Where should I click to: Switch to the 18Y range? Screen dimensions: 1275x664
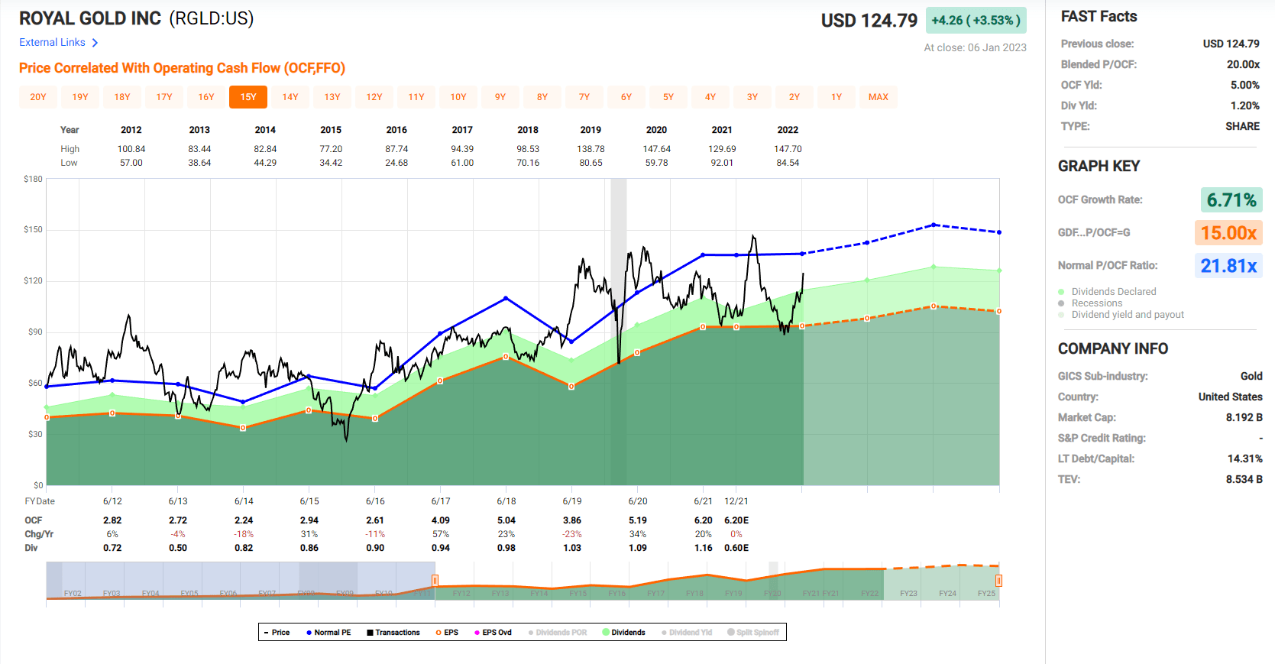click(122, 97)
